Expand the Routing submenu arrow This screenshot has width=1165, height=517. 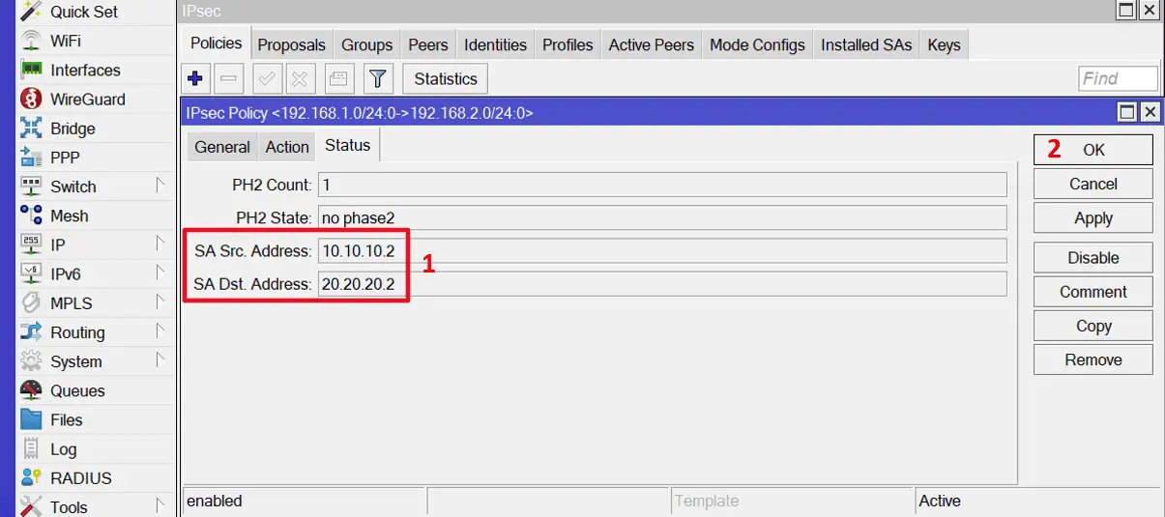(x=160, y=330)
